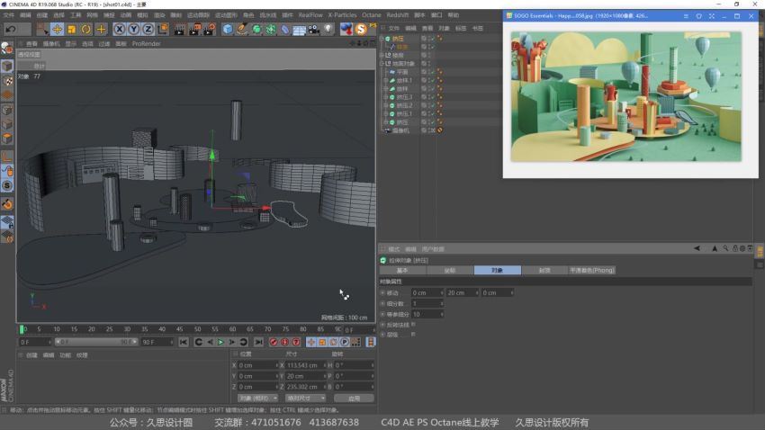765x430 pixels.
Task: Open the spline Pen tool
Action: (x=242, y=30)
